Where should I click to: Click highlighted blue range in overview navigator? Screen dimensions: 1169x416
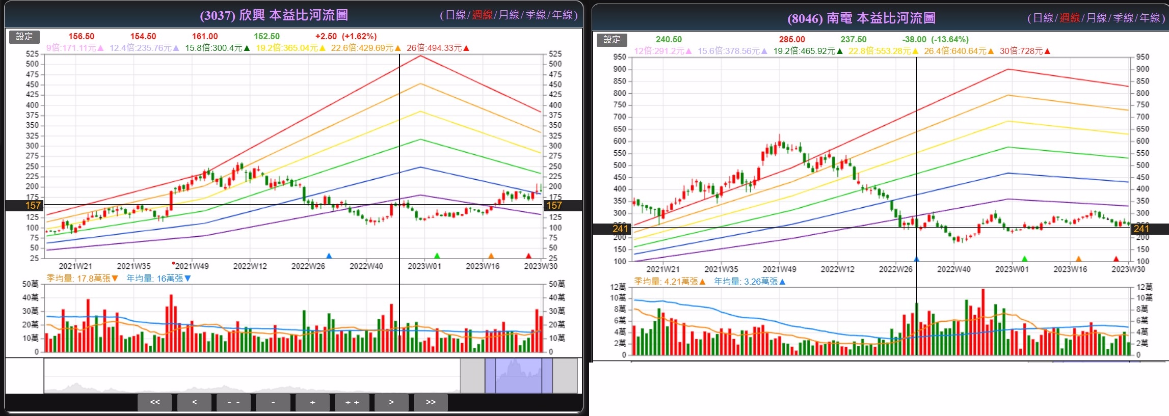point(518,376)
